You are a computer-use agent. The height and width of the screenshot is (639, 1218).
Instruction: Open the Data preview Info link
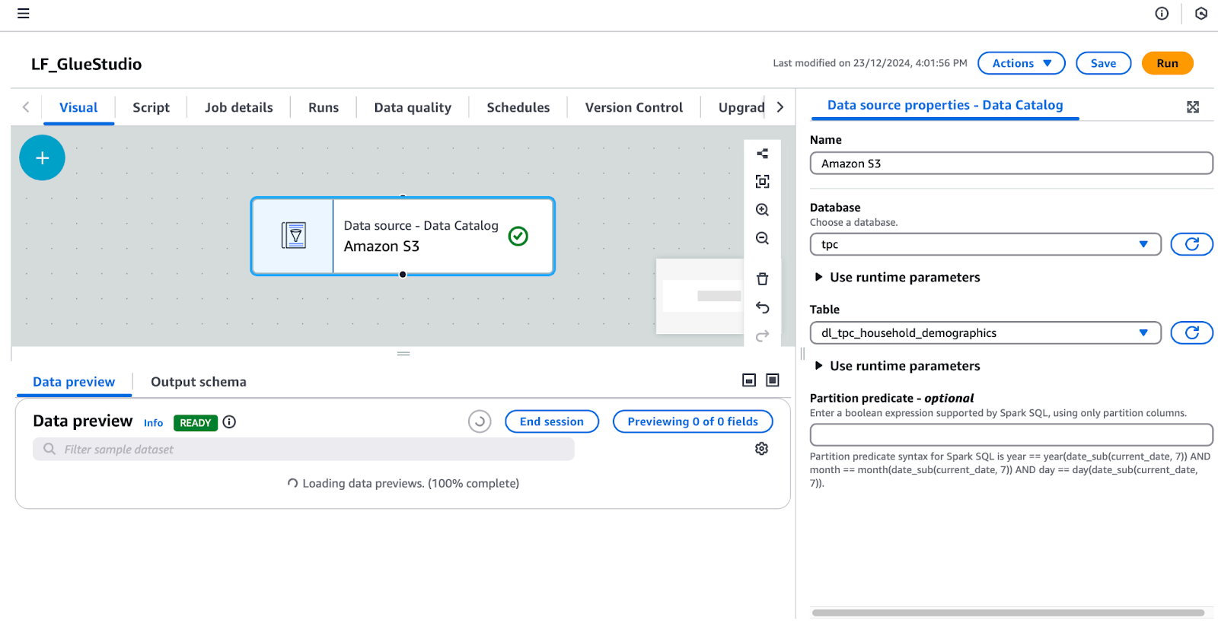coord(153,423)
